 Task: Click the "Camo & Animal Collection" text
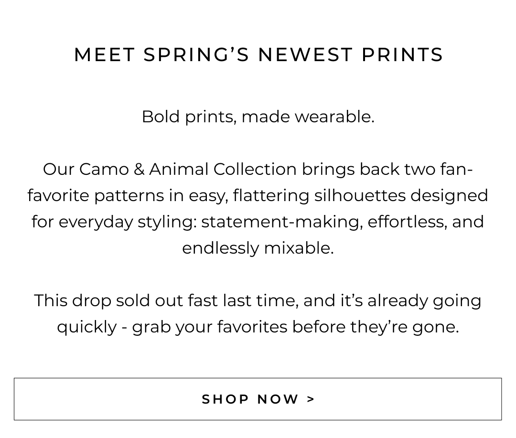pos(188,169)
